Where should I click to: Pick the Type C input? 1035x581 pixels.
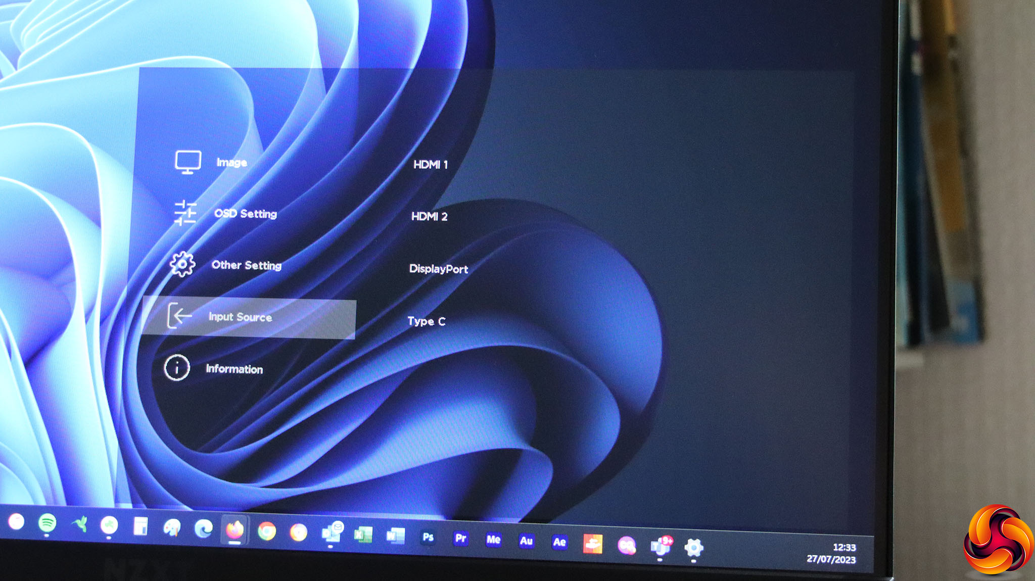(x=426, y=321)
